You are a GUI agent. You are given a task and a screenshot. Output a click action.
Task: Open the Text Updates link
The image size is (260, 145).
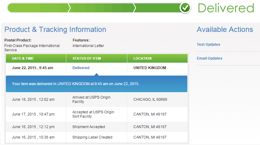point(209,45)
